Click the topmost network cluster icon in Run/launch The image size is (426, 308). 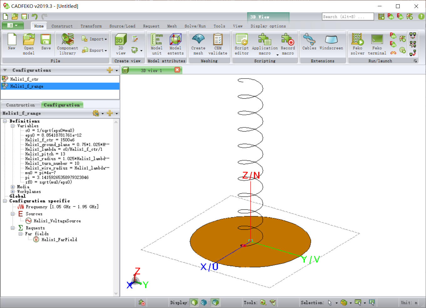click(x=413, y=35)
